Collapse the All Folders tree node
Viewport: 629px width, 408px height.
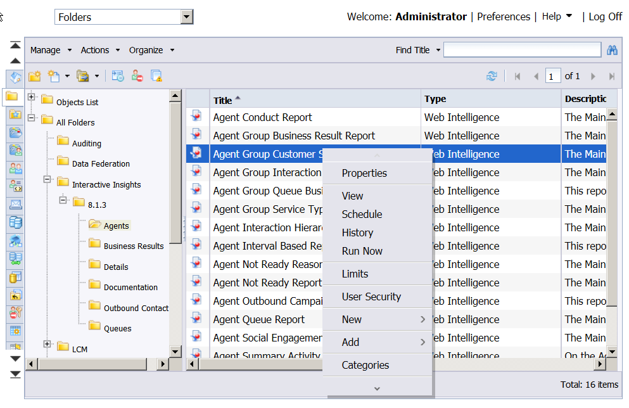click(x=31, y=118)
